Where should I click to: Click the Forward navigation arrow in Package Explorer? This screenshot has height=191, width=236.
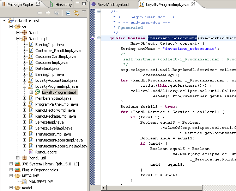coord(48,13)
